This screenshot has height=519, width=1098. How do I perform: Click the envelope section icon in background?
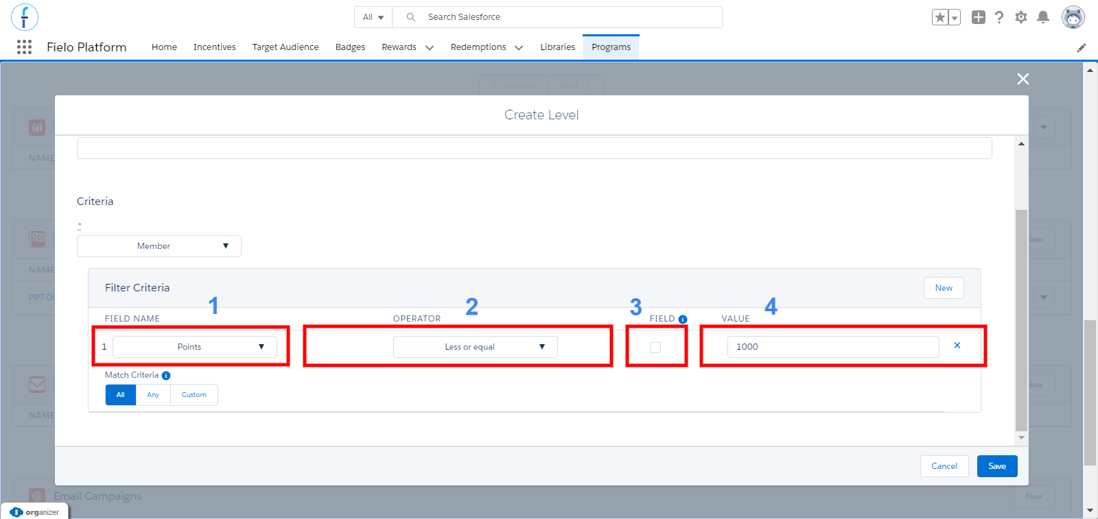pos(37,385)
